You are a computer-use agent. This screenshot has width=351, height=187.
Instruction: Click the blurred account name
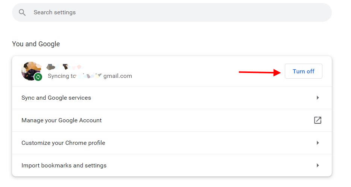pos(64,67)
